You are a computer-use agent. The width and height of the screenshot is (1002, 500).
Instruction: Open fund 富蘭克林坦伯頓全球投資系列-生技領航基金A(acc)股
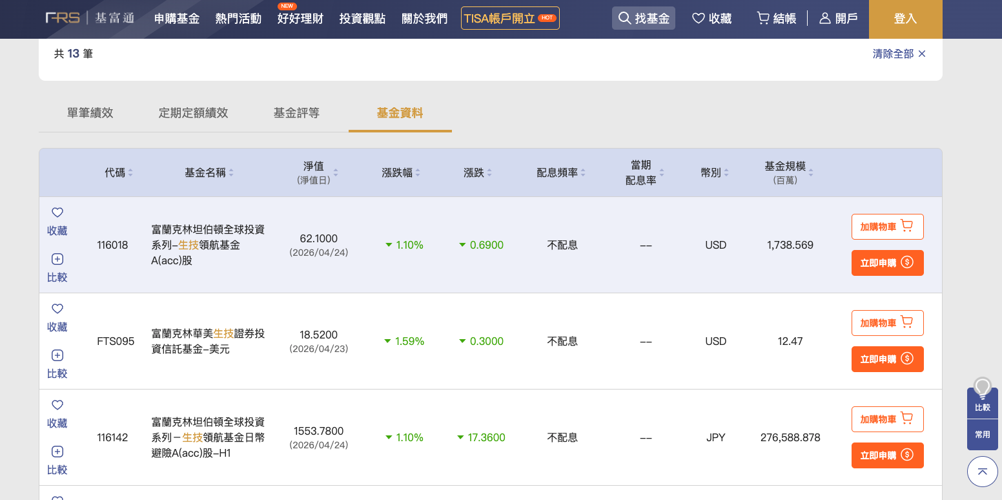(208, 245)
